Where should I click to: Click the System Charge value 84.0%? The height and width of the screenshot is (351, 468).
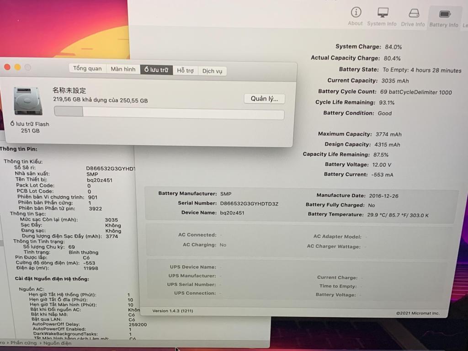pyautogui.click(x=394, y=47)
